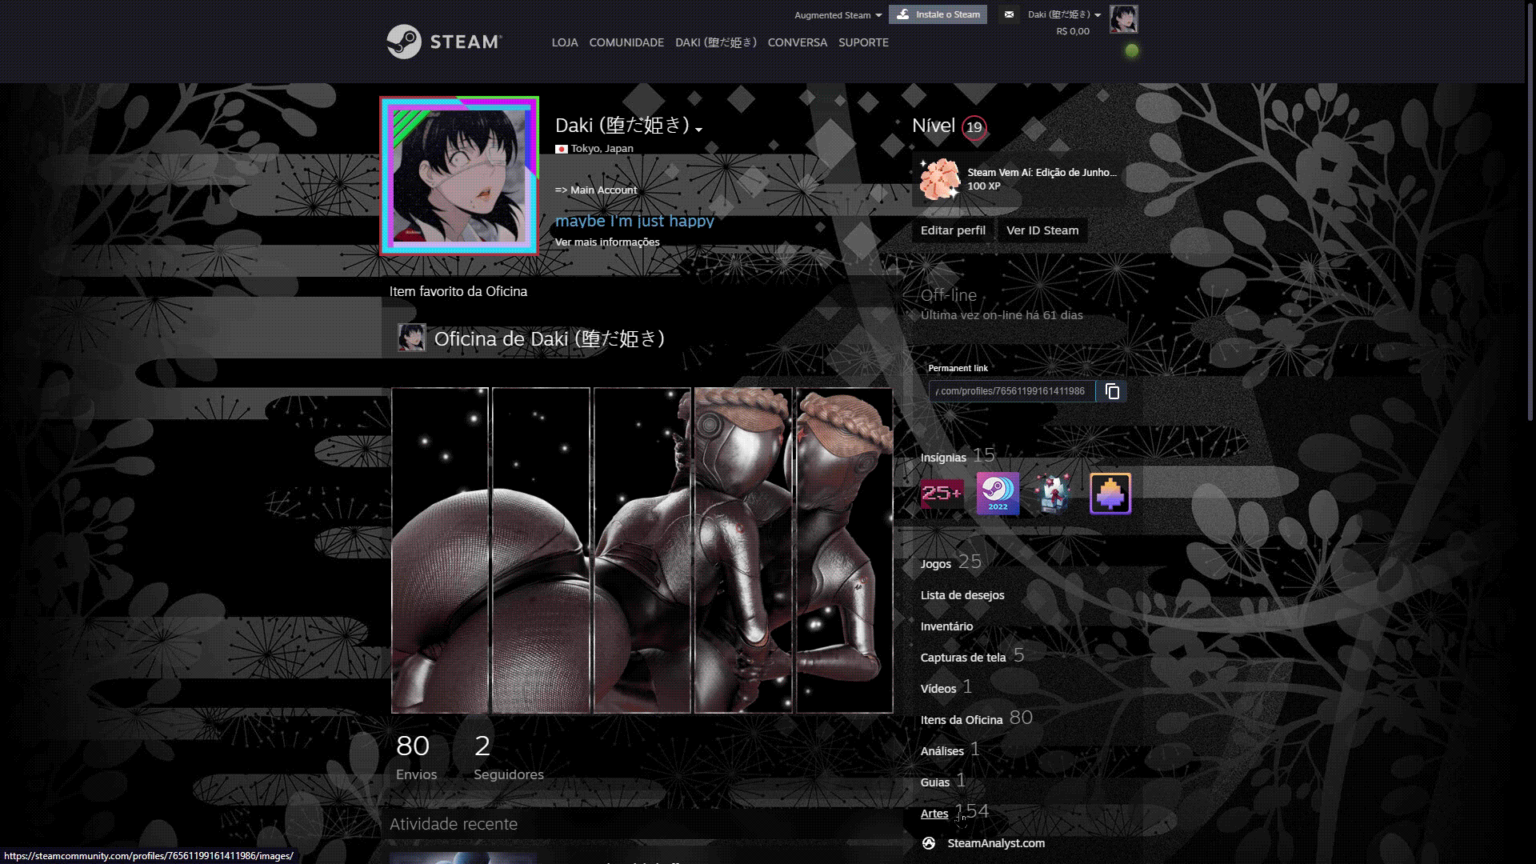The height and width of the screenshot is (864, 1536).
Task: Copy the permanent profile link
Action: (x=1112, y=391)
